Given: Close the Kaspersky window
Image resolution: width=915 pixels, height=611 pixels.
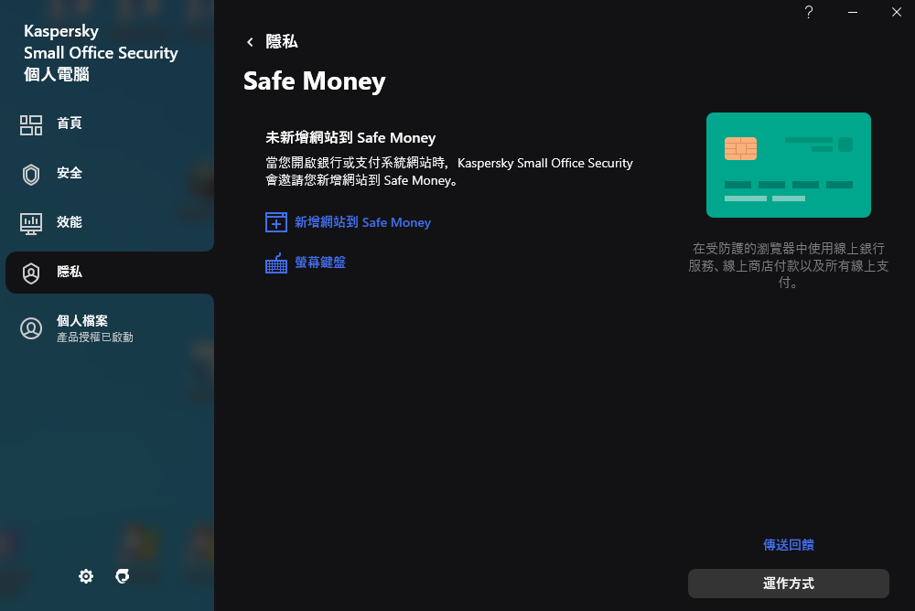Looking at the screenshot, I should 897,12.
